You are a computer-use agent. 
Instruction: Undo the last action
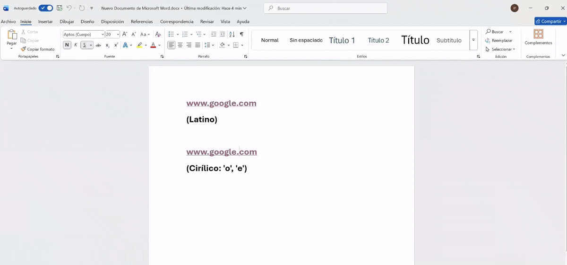69,8
